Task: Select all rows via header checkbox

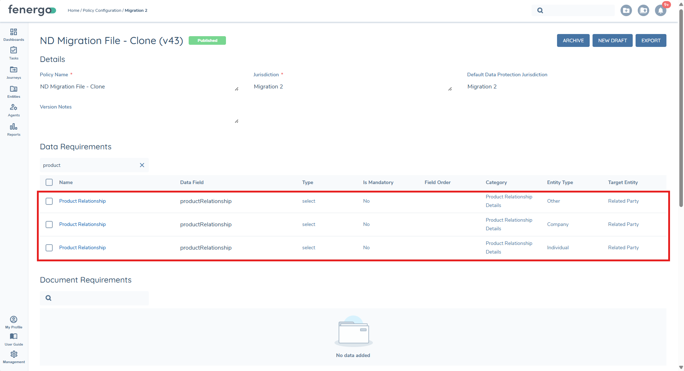Action: coord(49,182)
